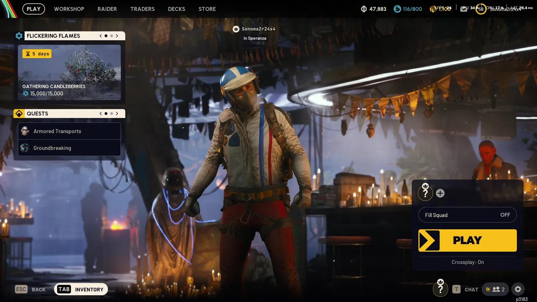Click the blue token icon showing 116/800

point(397,9)
